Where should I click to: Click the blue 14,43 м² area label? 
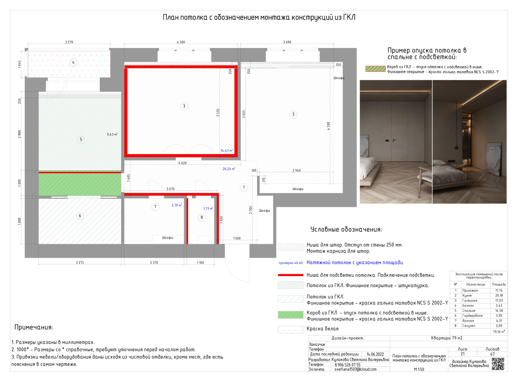click(x=227, y=151)
